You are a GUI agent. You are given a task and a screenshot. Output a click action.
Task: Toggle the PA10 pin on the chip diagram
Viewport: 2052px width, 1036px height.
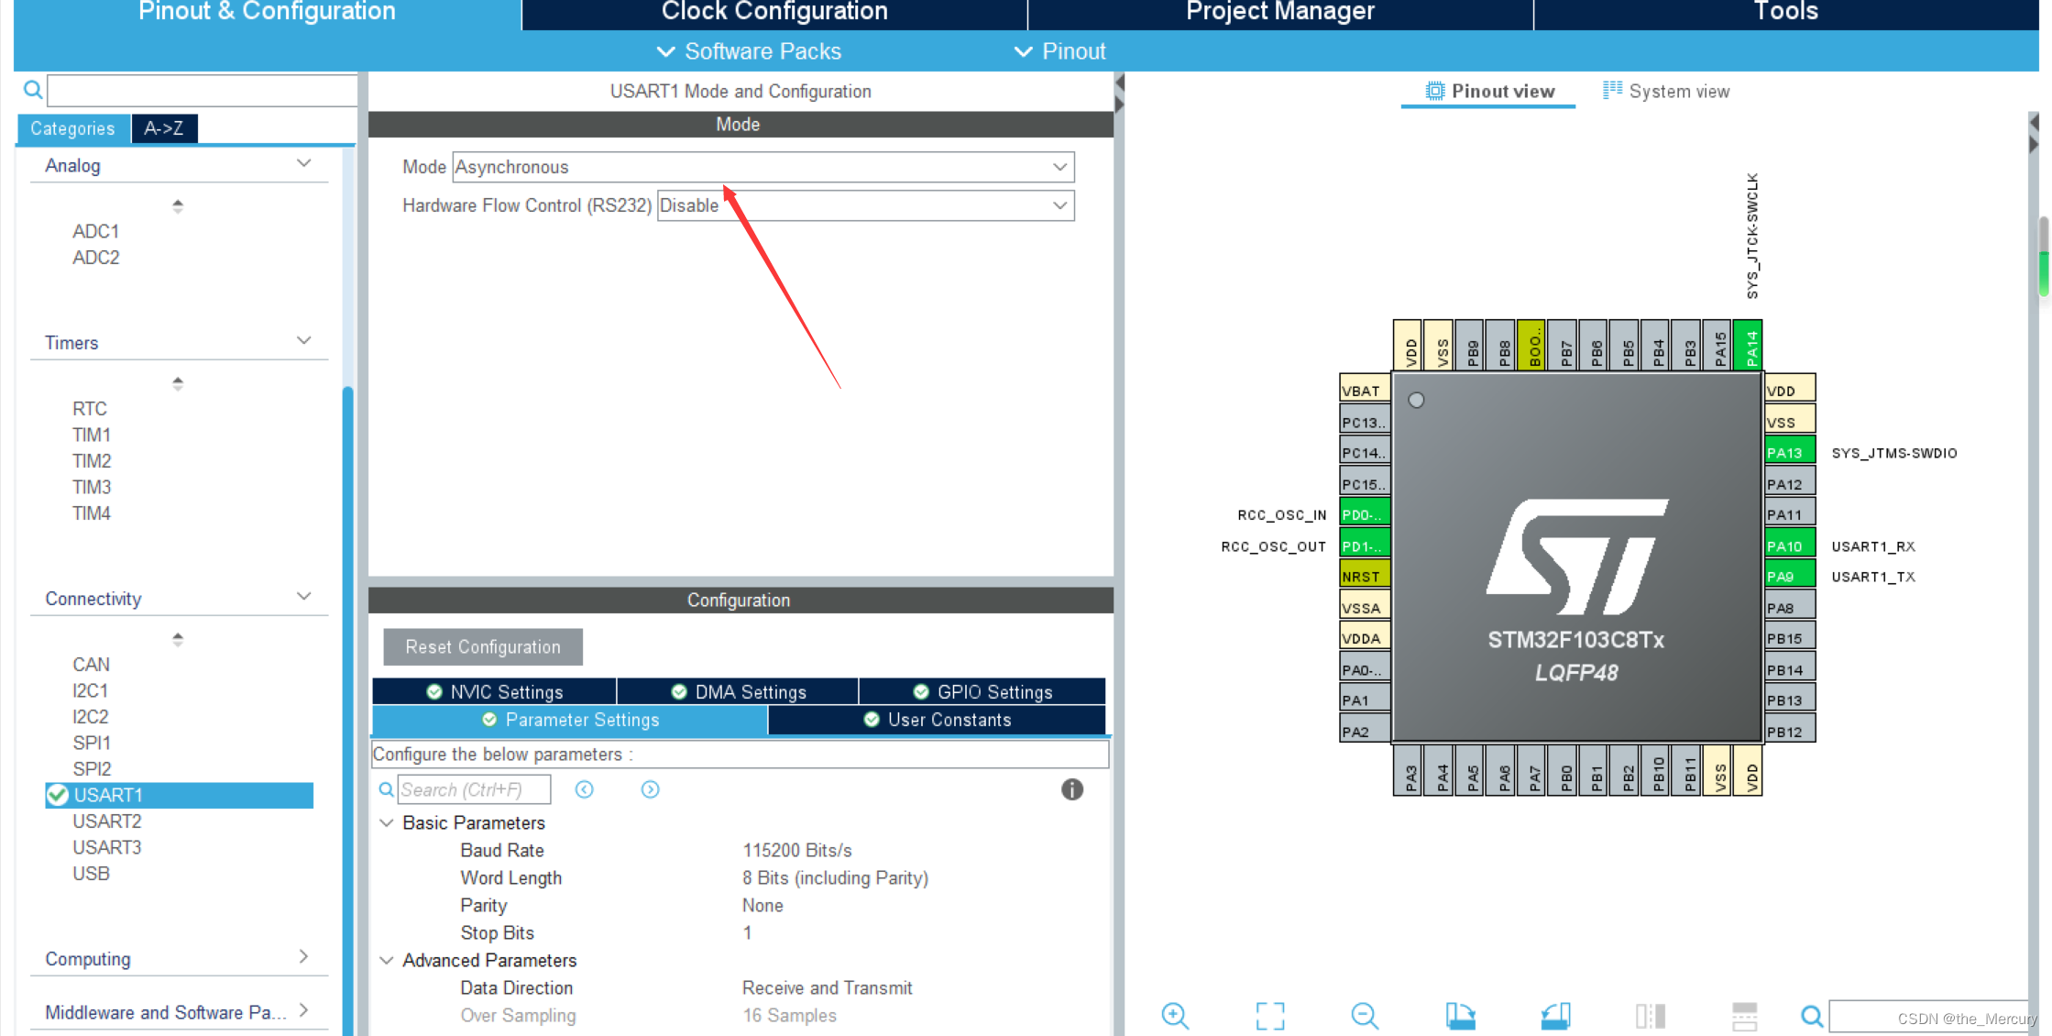point(1788,544)
